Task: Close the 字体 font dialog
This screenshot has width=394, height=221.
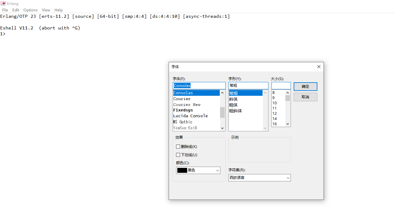Action: pyautogui.click(x=319, y=67)
